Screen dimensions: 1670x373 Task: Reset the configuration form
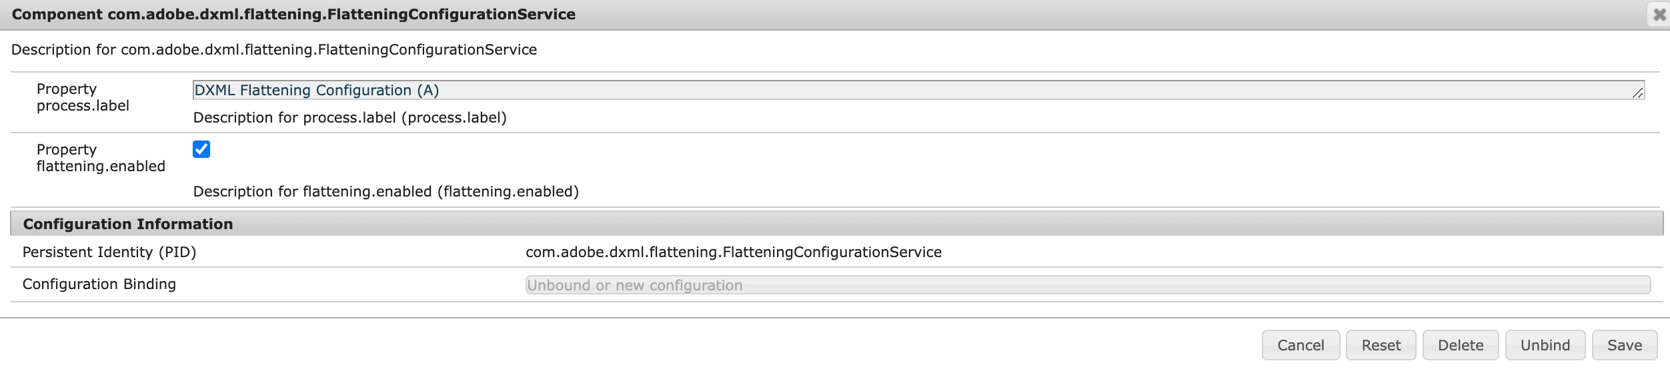pyautogui.click(x=1381, y=345)
